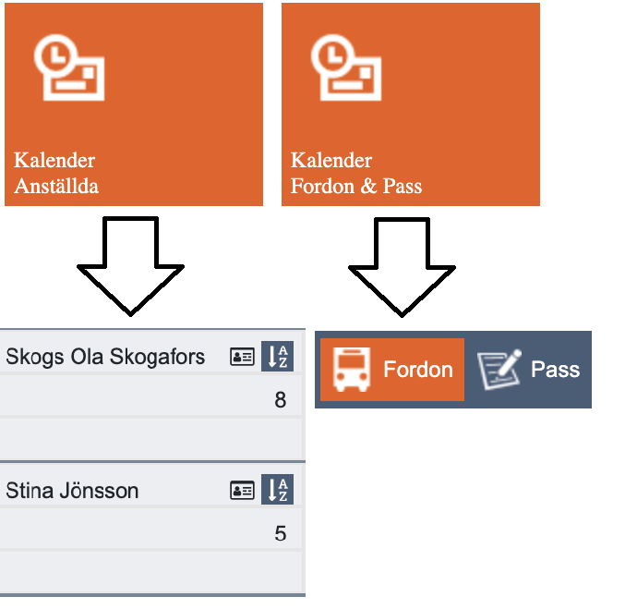The width and height of the screenshot is (625, 609).
Task: Sort A-Z on Skogs Ola Skogafors row
Action: (x=278, y=356)
